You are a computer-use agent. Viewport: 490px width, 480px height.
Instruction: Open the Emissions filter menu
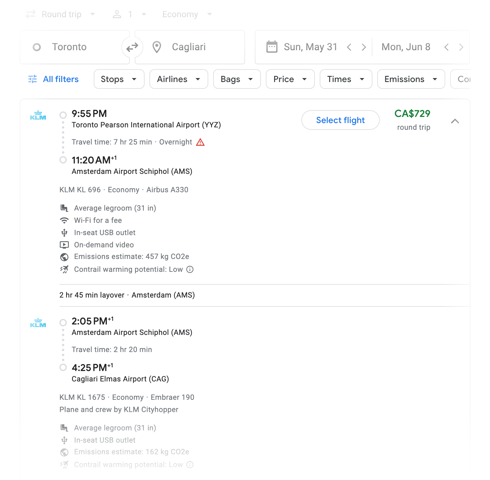click(x=411, y=79)
